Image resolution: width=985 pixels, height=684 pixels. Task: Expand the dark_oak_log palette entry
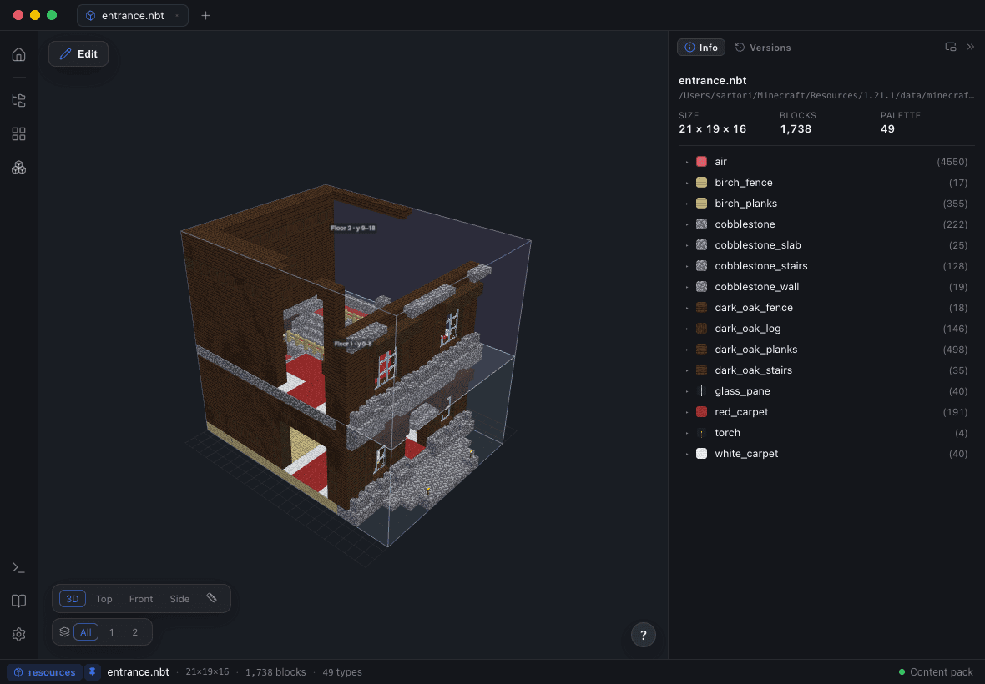(x=687, y=328)
